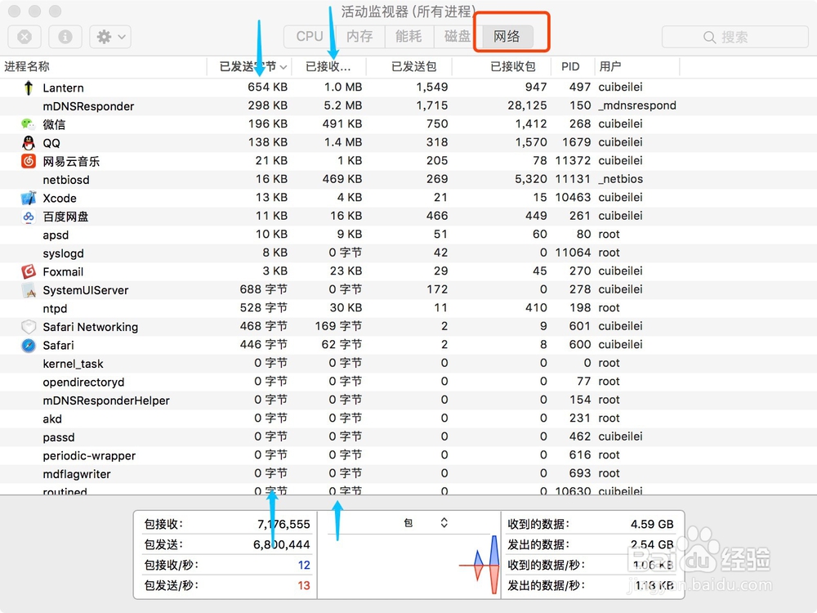Click the _mdnsrespond user cell
This screenshot has width=817, height=613.
click(637, 105)
